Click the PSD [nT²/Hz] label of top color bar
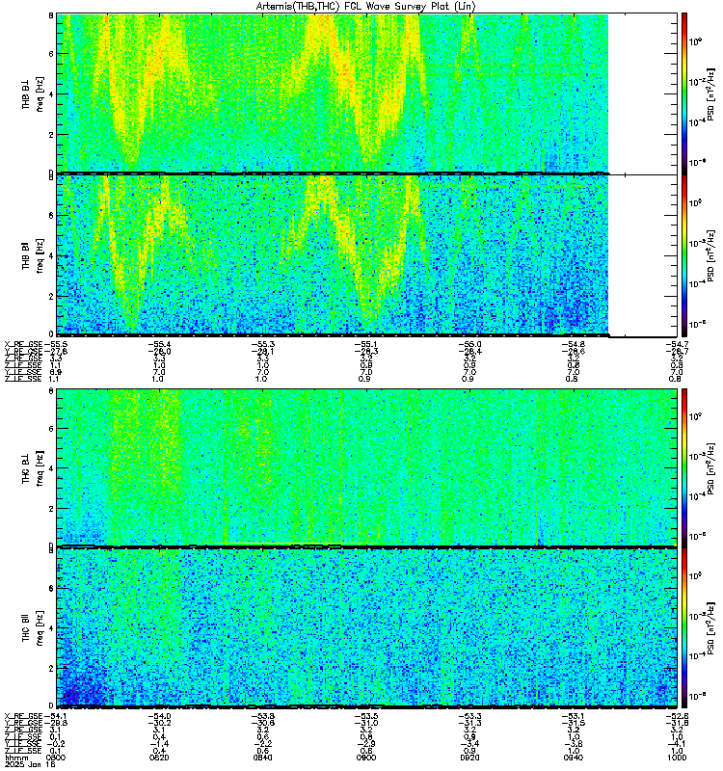The image size is (723, 771). tap(711, 93)
